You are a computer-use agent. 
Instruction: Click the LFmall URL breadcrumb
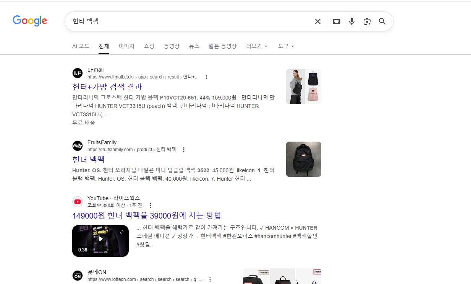click(x=143, y=77)
